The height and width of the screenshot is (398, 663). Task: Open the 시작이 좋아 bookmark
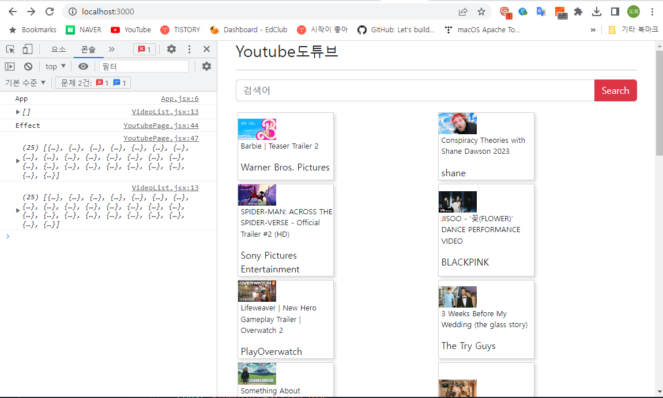click(322, 30)
